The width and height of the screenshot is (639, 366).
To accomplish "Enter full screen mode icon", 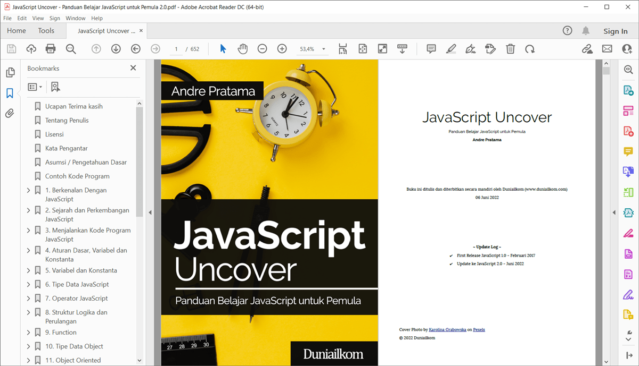I will pyautogui.click(x=382, y=49).
